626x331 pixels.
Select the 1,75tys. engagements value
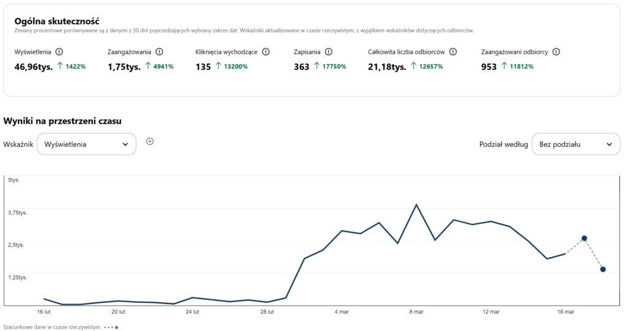124,67
